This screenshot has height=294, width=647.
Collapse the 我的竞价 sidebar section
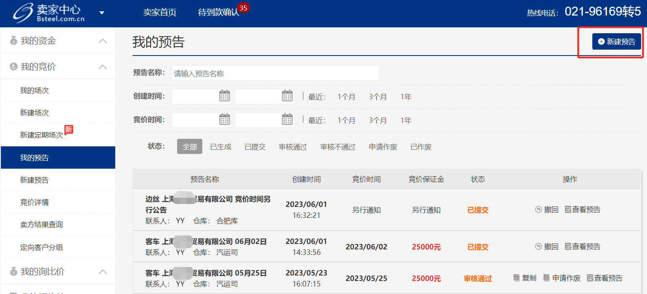(103, 67)
